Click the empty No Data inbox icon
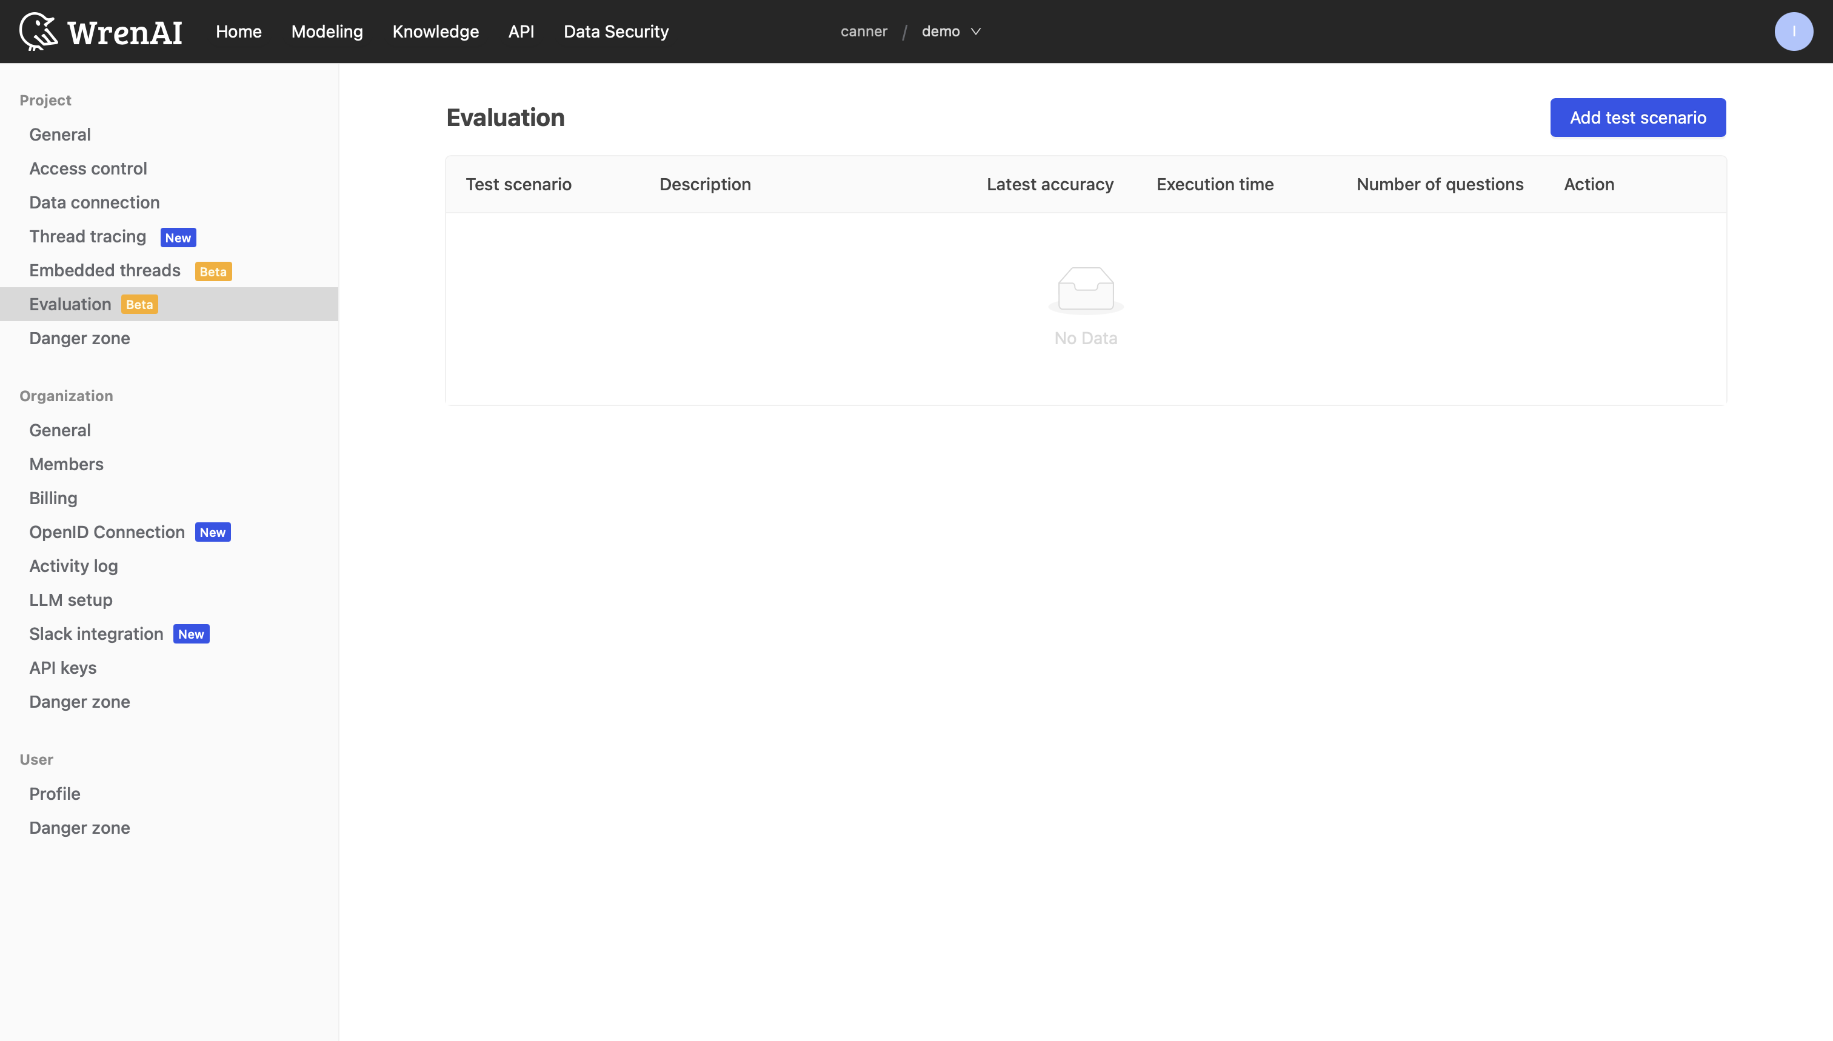The height and width of the screenshot is (1041, 1833). [x=1085, y=290]
